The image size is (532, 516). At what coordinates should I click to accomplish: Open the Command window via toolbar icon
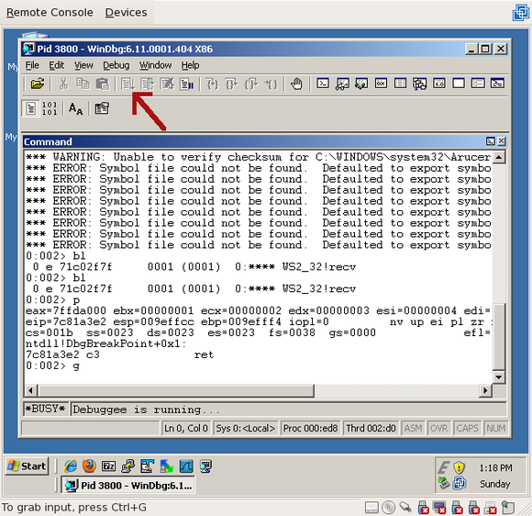323,84
